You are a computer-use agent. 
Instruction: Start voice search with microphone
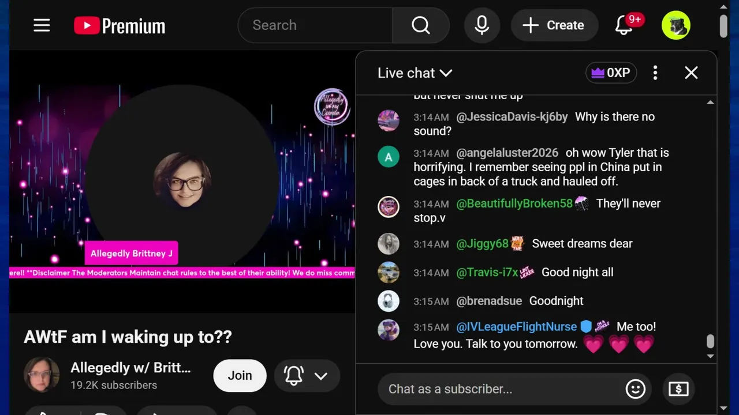click(482, 25)
